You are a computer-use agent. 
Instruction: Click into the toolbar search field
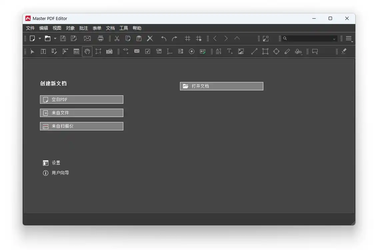point(310,38)
